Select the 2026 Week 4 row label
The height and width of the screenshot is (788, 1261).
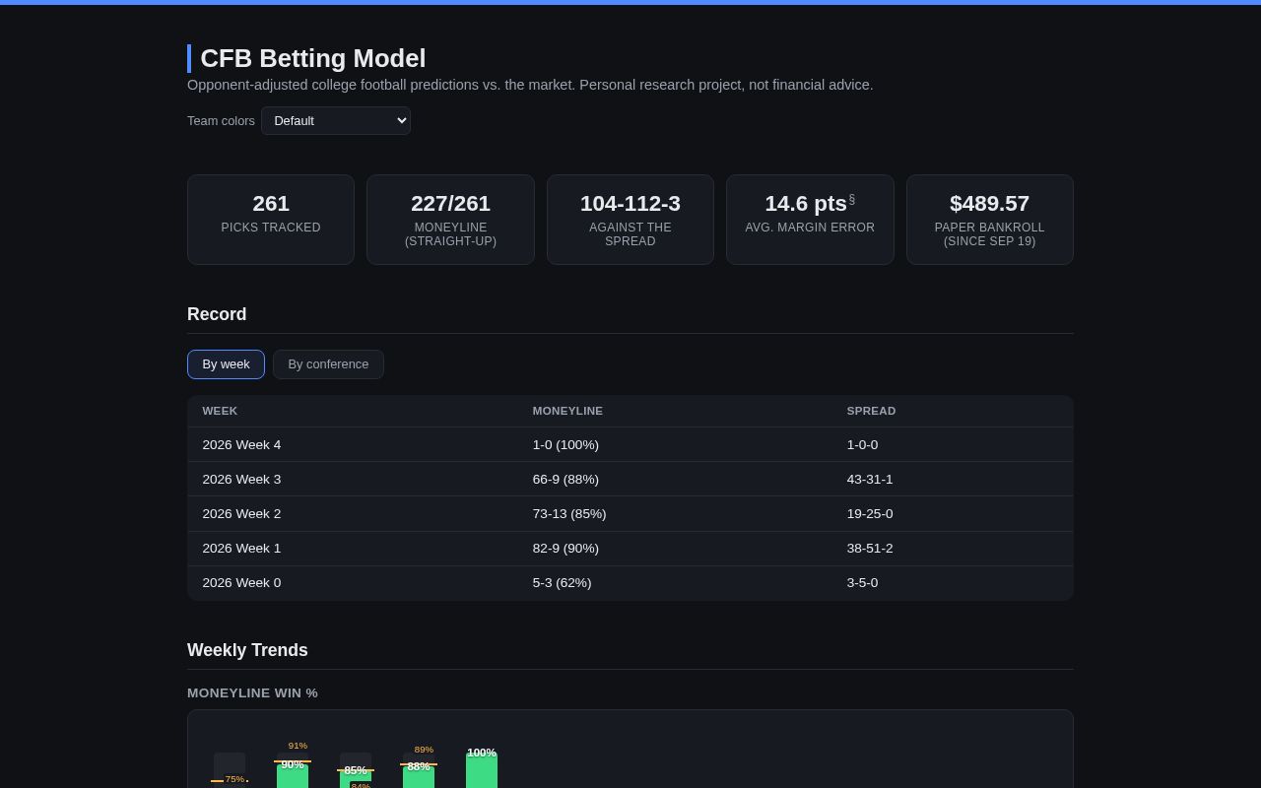[241, 445]
